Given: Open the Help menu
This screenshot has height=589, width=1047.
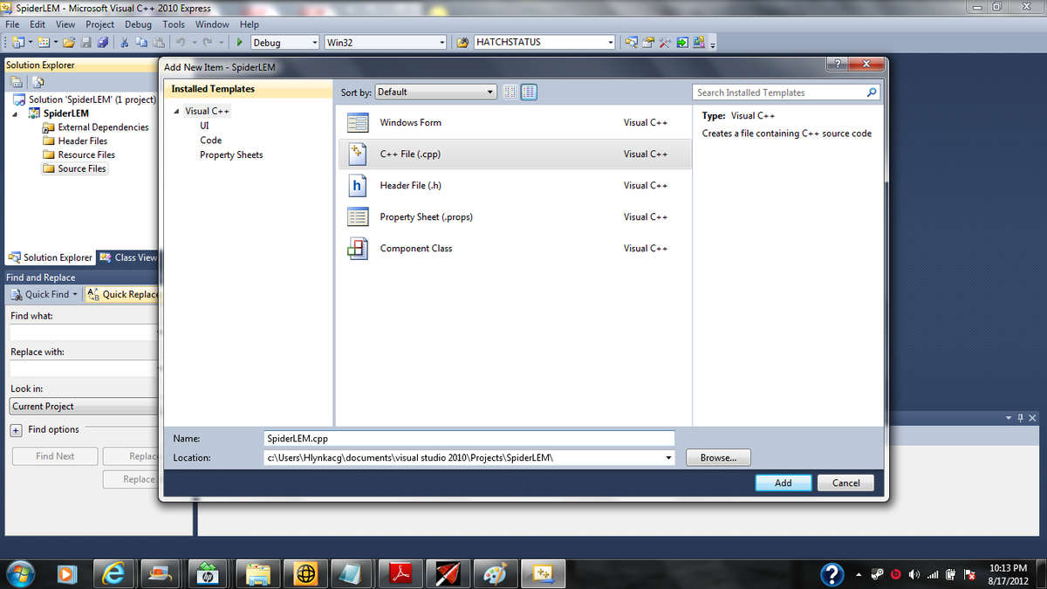Looking at the screenshot, I should pyautogui.click(x=250, y=24).
